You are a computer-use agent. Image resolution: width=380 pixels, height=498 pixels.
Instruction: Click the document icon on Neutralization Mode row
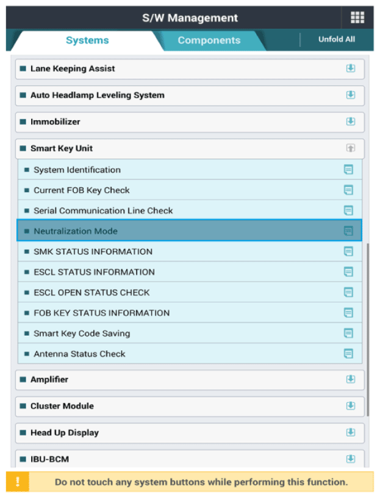pos(348,231)
